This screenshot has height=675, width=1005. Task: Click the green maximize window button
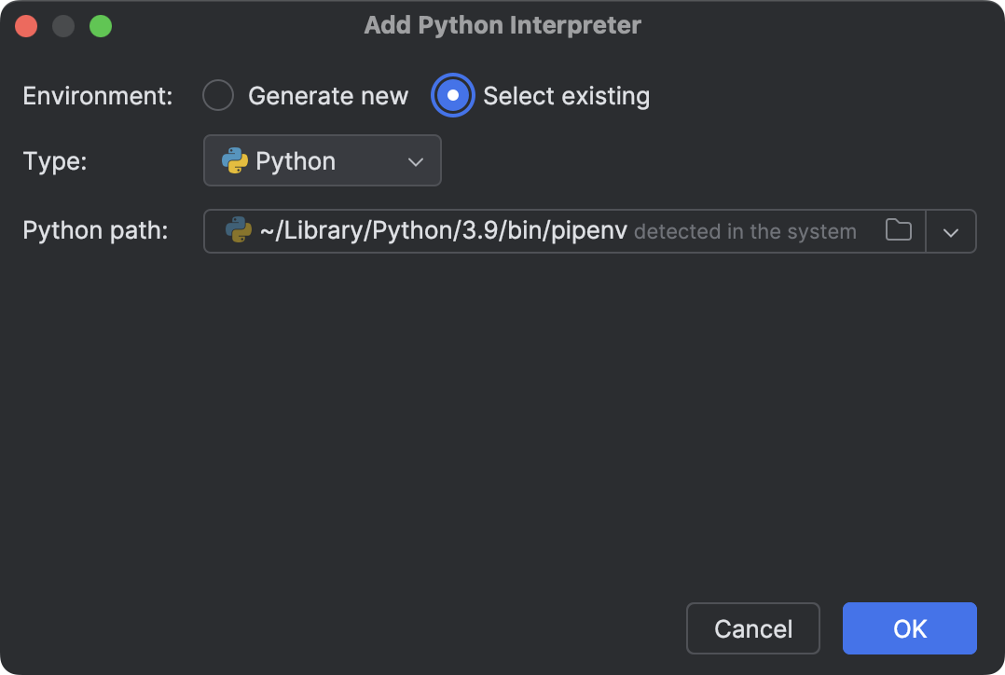[x=101, y=26]
